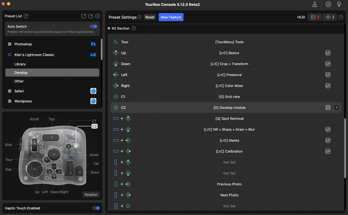
Task: Open the lab flask icon in title bar
Action: coord(314,4)
